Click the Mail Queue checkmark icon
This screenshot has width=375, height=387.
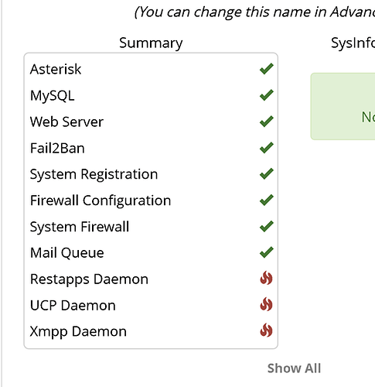click(267, 252)
